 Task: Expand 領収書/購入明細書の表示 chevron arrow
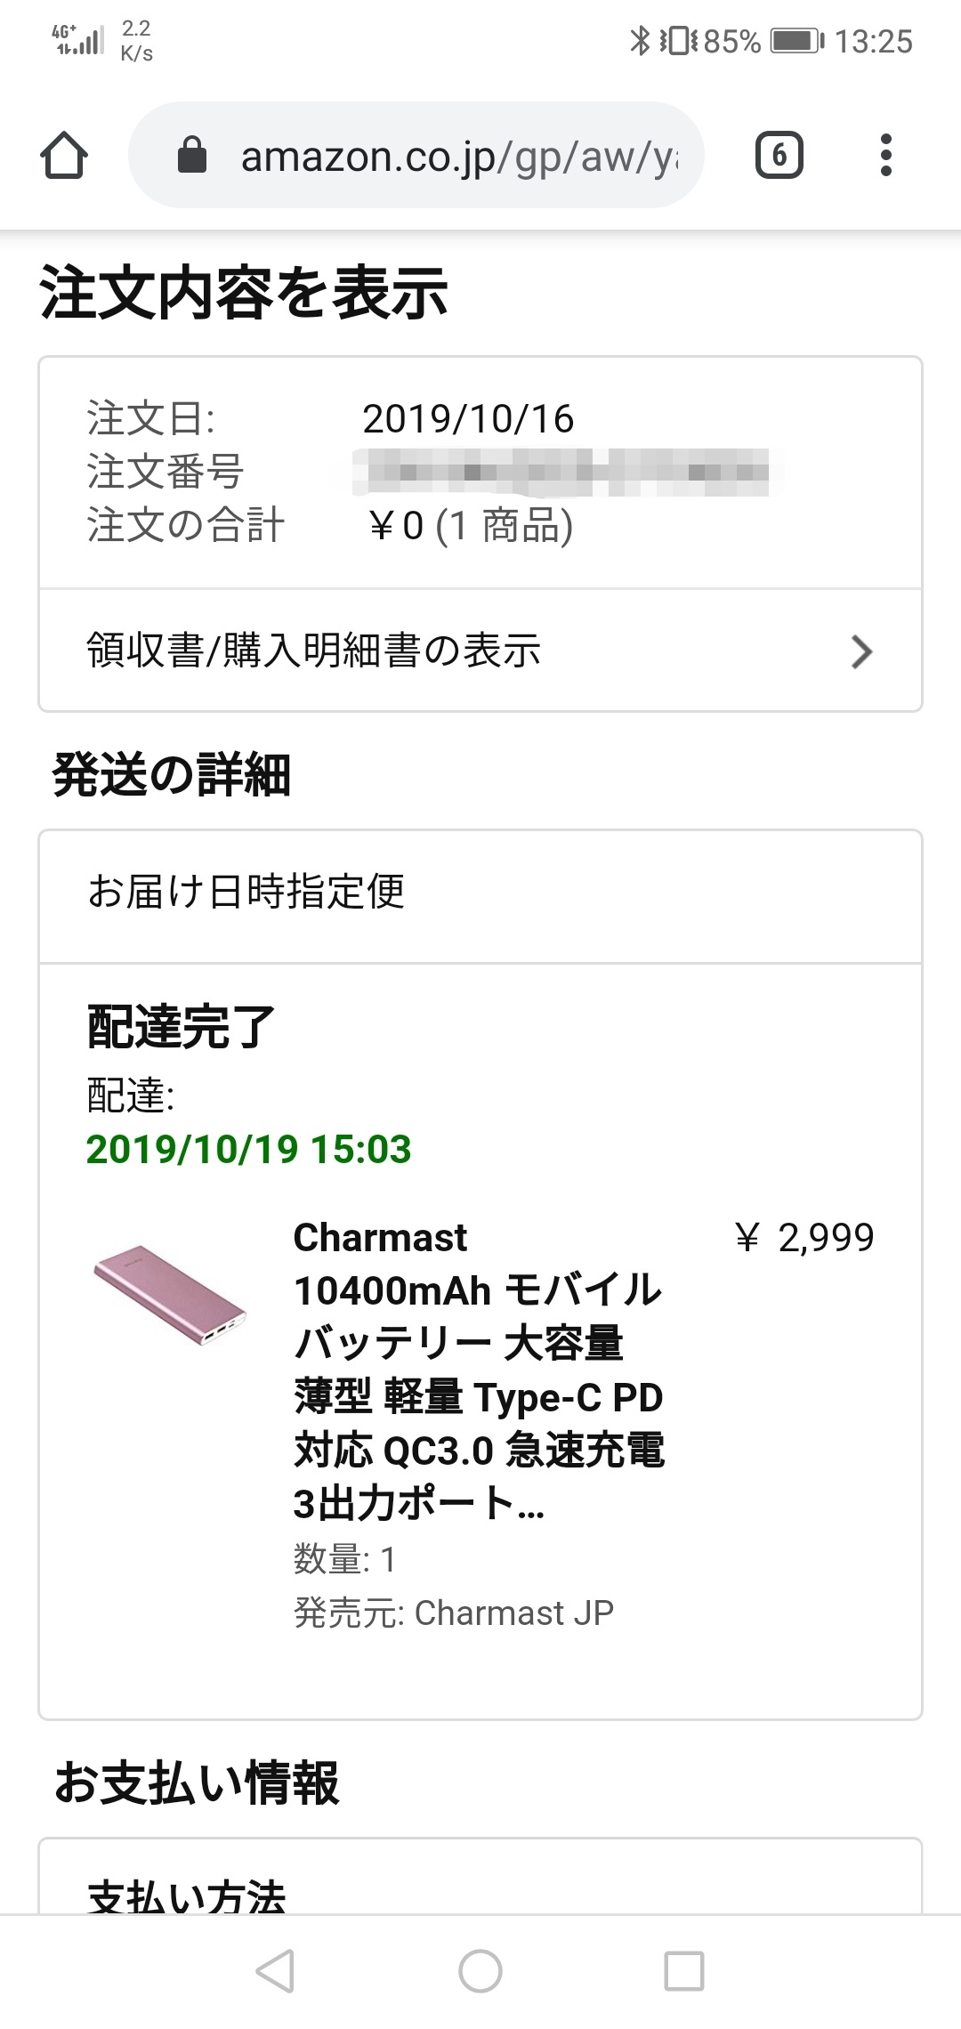(x=860, y=651)
